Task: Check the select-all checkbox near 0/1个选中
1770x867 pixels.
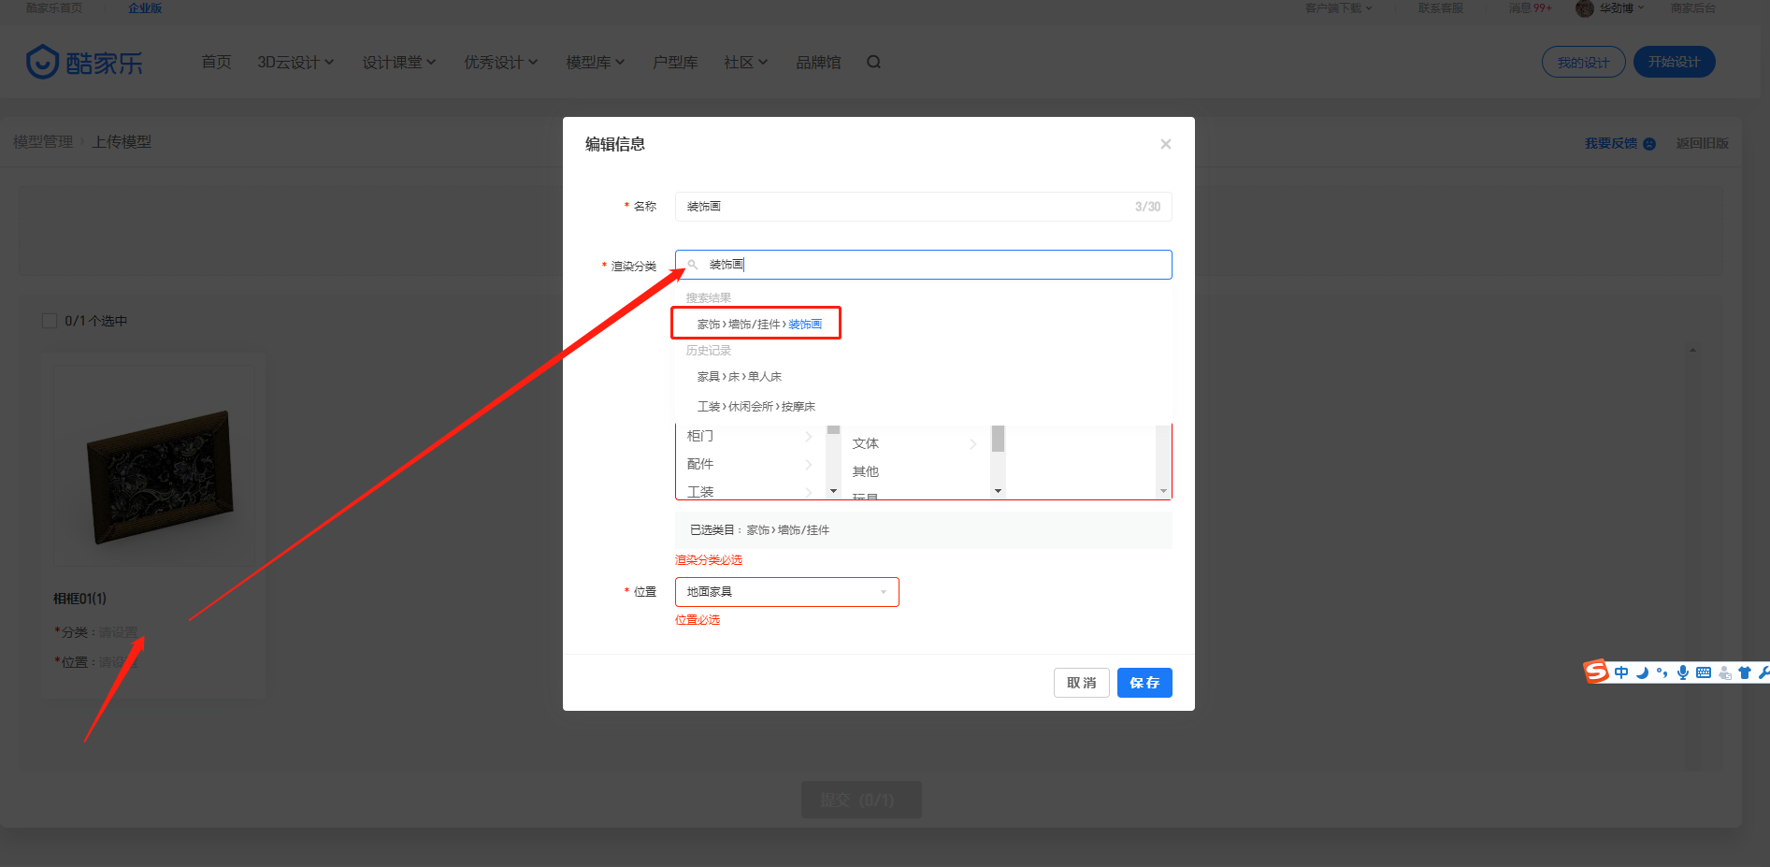Action: (x=50, y=320)
